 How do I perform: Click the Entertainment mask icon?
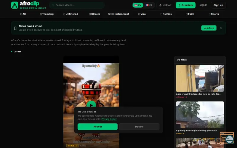pos(109,14)
